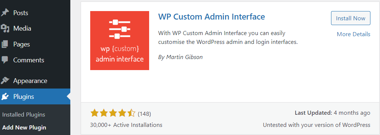The image size is (380, 135).
Task: Click the Pages icon in sidebar
Action: [5, 44]
